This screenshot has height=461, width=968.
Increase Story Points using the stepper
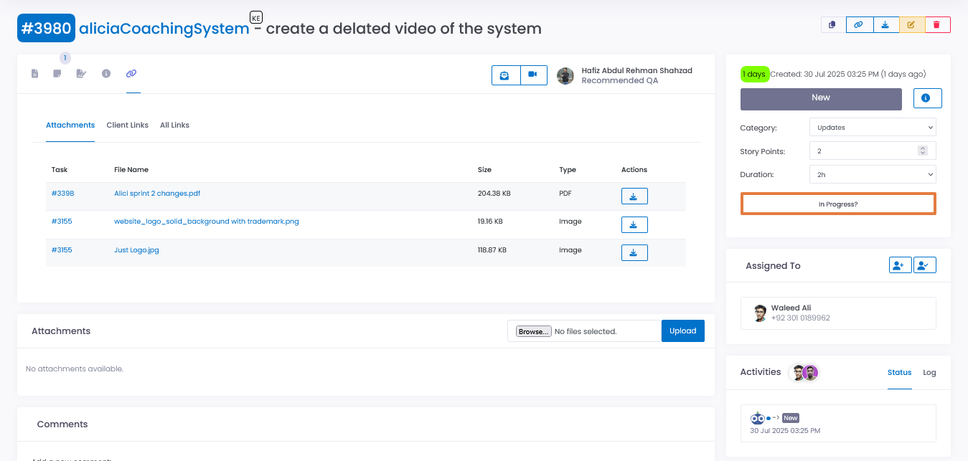coord(923,148)
